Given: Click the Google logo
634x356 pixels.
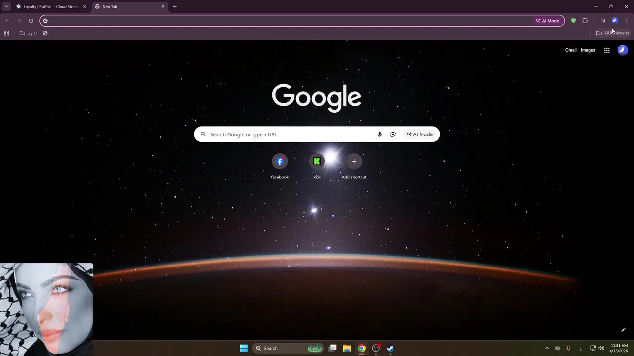Looking at the screenshot, I should 317,97.
